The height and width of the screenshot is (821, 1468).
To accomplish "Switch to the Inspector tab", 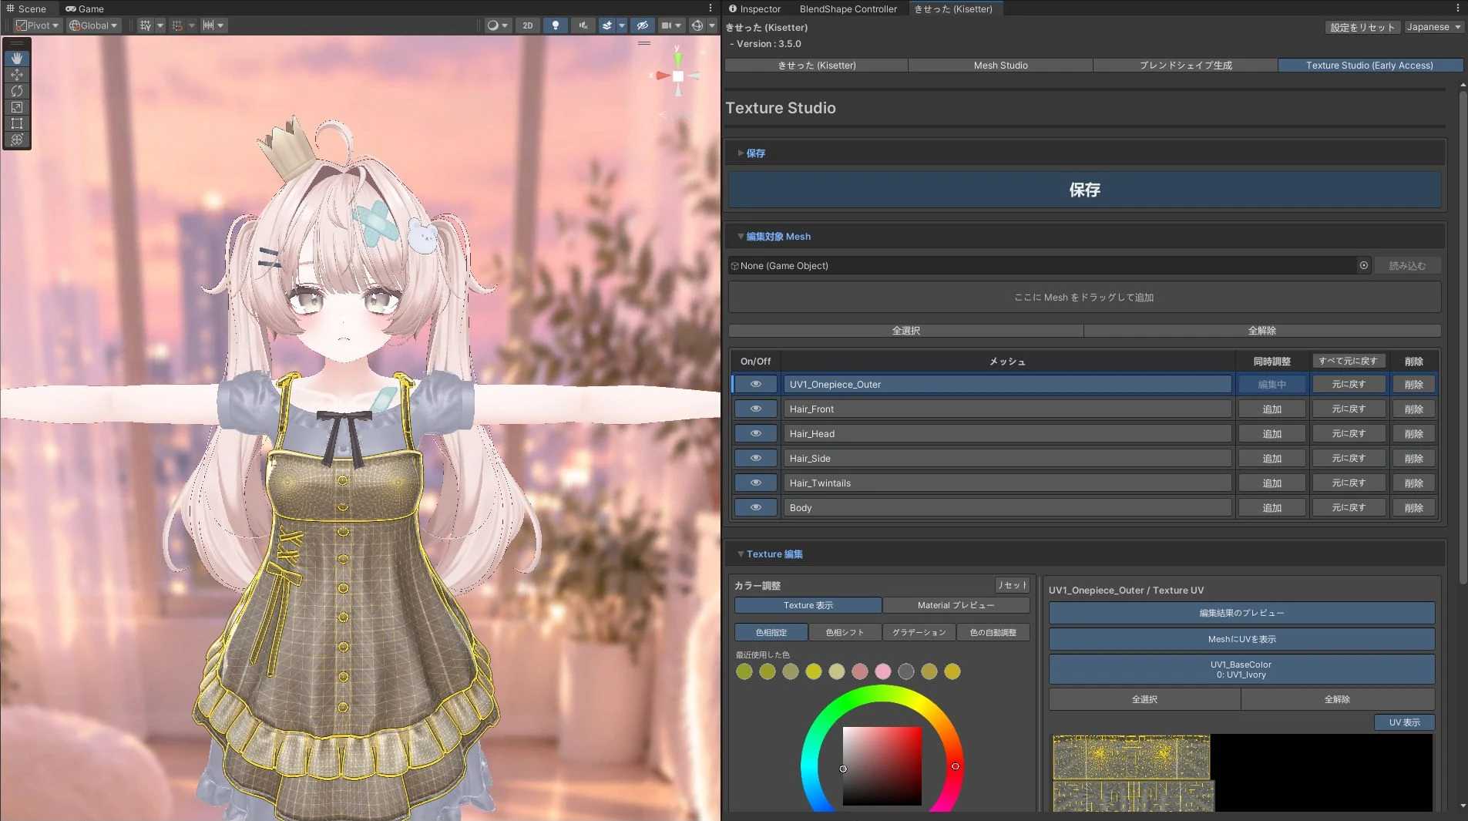I will (x=754, y=8).
